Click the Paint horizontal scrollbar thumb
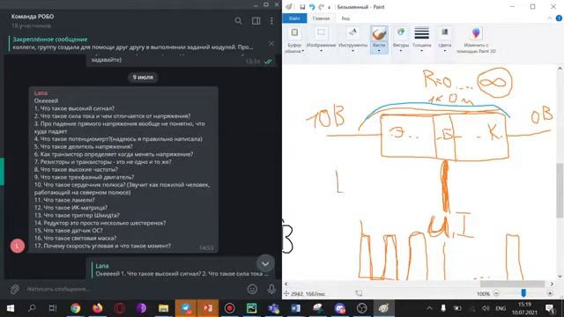 pyautogui.click(x=512, y=284)
